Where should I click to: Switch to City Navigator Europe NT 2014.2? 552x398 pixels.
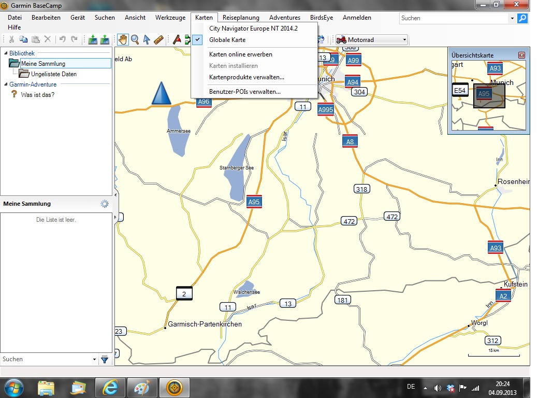[x=253, y=29]
